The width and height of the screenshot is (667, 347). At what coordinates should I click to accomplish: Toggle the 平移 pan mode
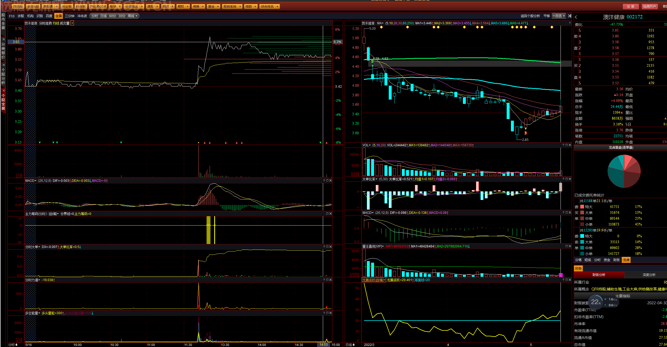(x=547, y=16)
